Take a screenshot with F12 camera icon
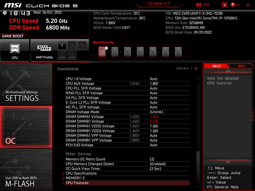The image size is (255, 191). pyautogui.click(x=198, y=5)
